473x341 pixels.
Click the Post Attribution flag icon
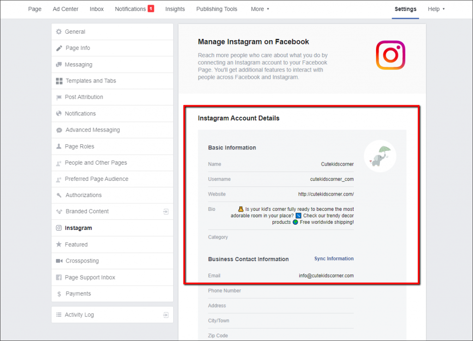point(59,97)
